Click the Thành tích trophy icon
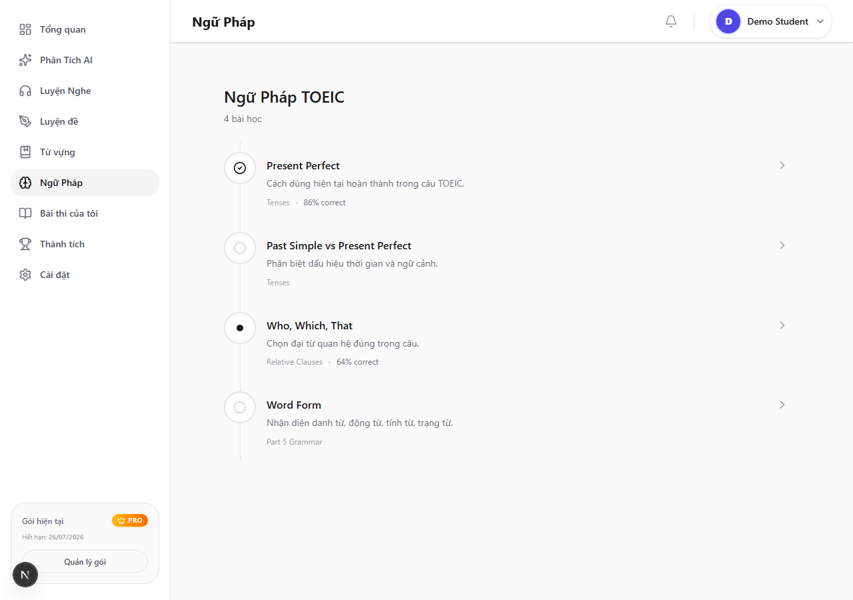 pyautogui.click(x=25, y=244)
